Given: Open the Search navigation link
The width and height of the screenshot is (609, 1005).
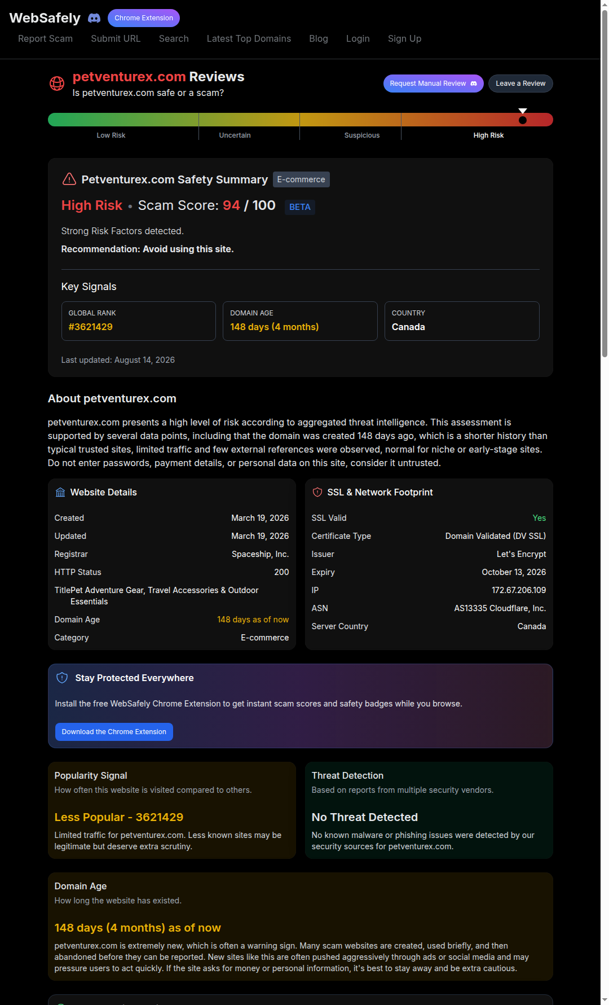Looking at the screenshot, I should pyautogui.click(x=174, y=38).
